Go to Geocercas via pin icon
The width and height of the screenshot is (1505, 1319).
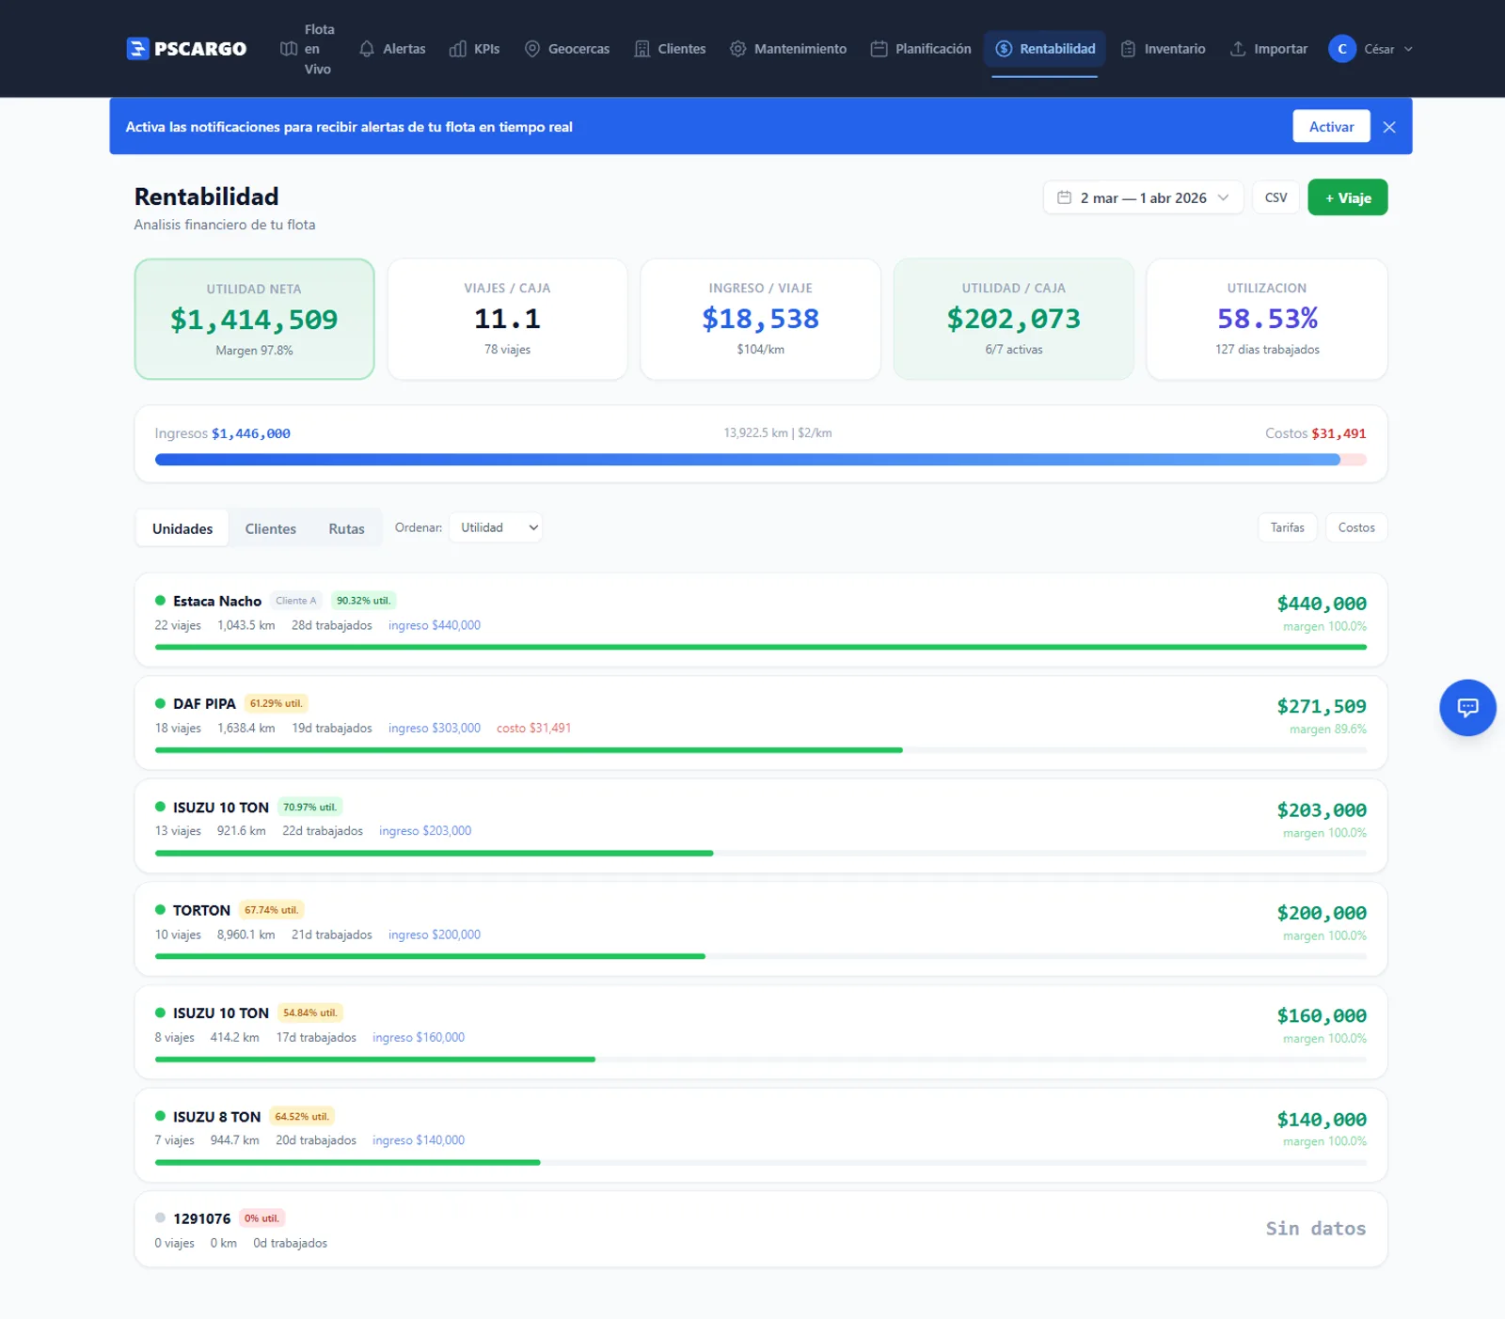[532, 49]
